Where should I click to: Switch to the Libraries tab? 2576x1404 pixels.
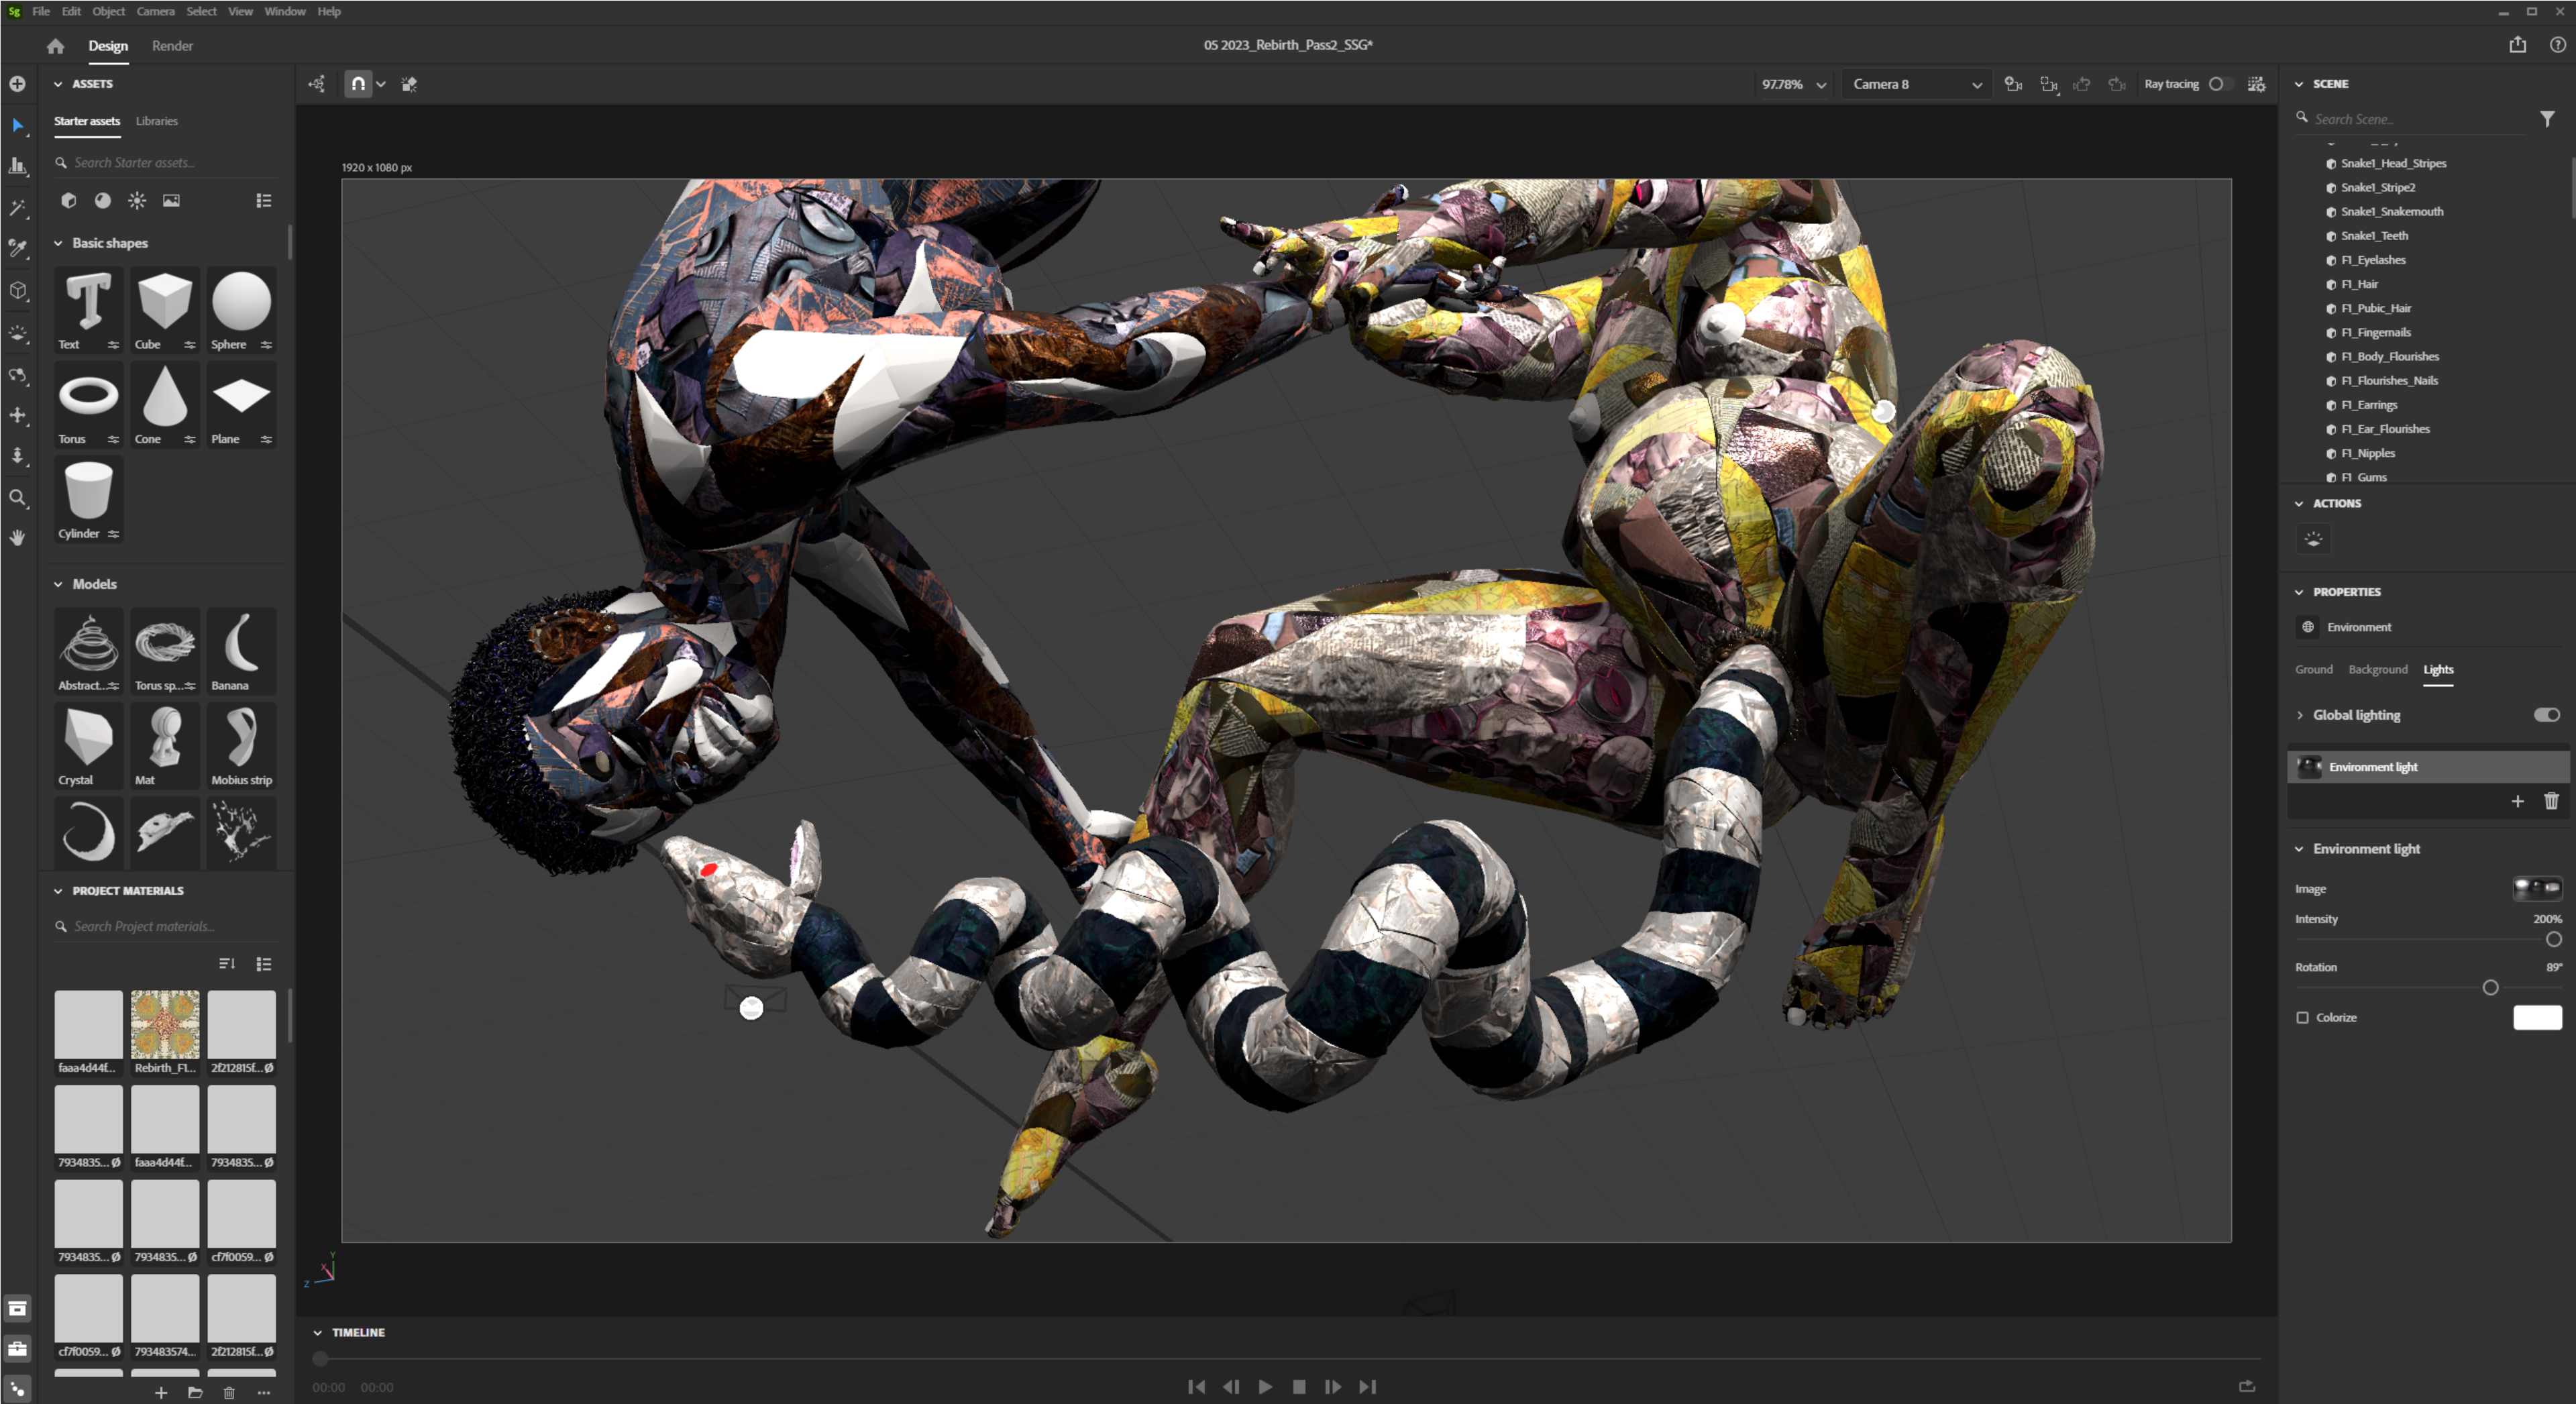pos(157,121)
